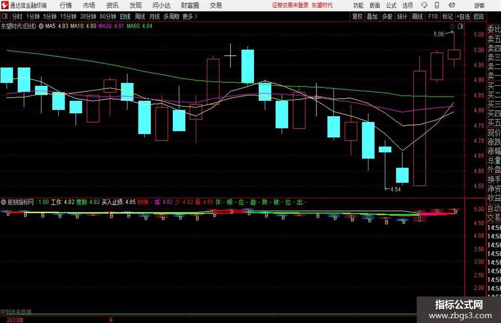Switch to the 15分钟 period tab
Screen dimensions: 501x323
68,16
